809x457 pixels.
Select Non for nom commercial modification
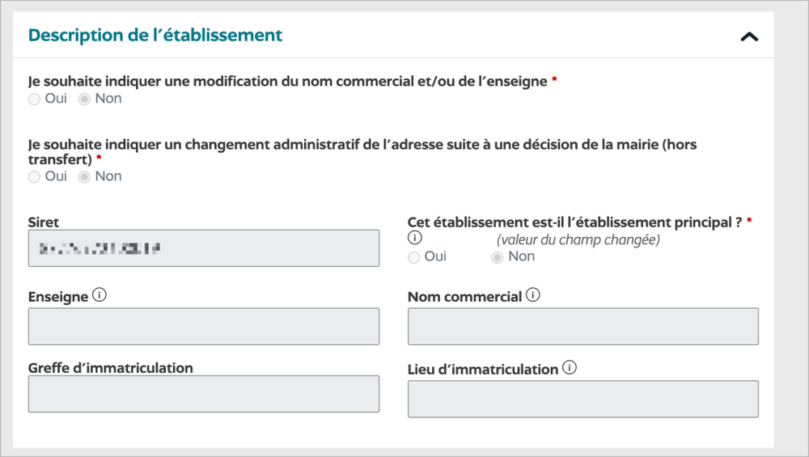click(84, 99)
